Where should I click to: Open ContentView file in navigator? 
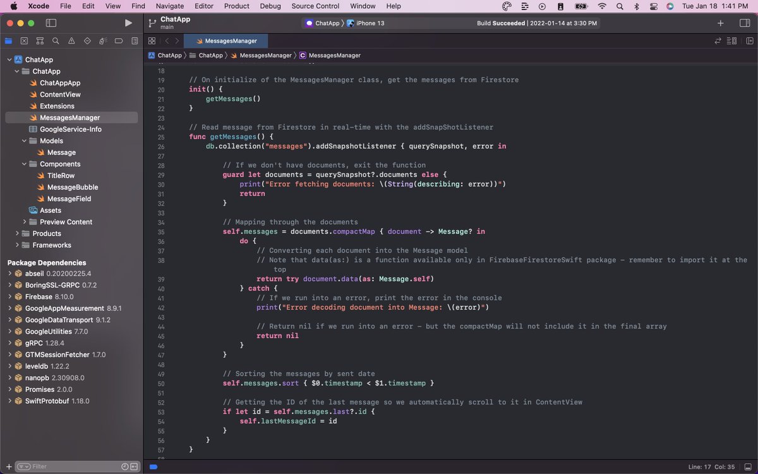pyautogui.click(x=60, y=95)
